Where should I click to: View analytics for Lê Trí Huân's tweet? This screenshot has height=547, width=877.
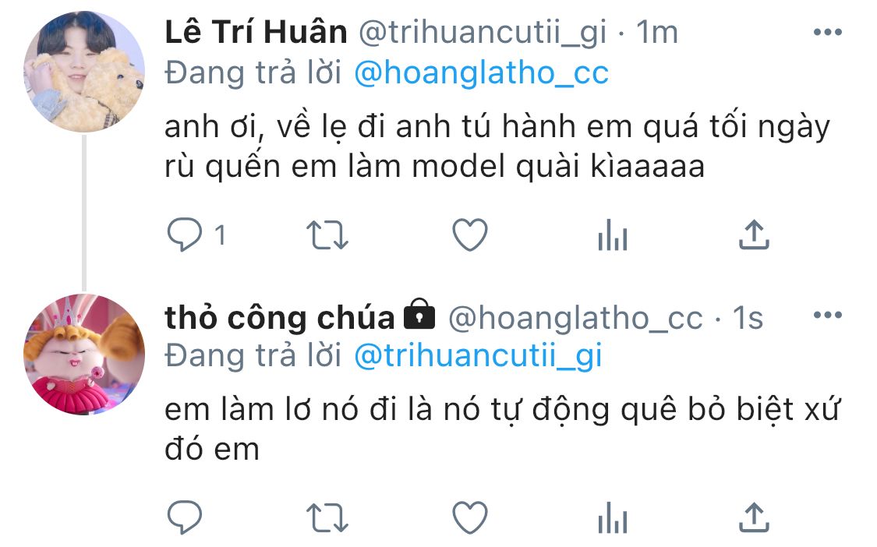[613, 235]
